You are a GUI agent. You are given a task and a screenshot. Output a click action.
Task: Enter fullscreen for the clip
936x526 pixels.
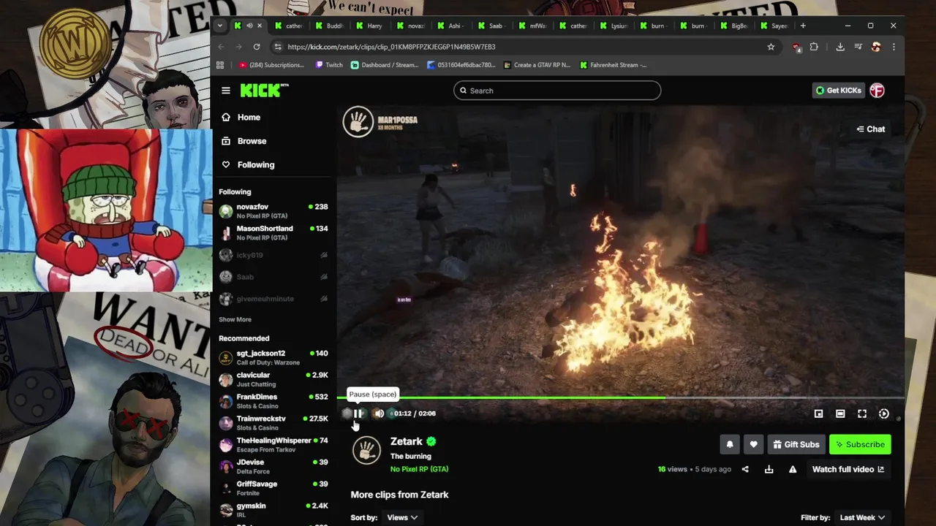pyautogui.click(x=862, y=413)
